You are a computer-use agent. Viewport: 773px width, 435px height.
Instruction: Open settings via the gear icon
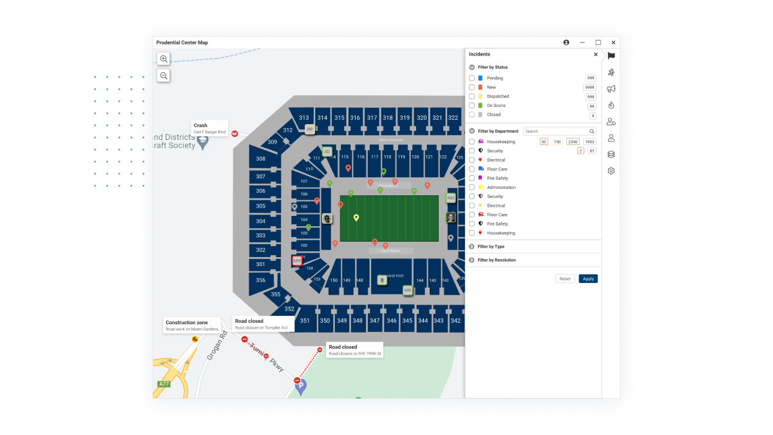[x=611, y=170]
